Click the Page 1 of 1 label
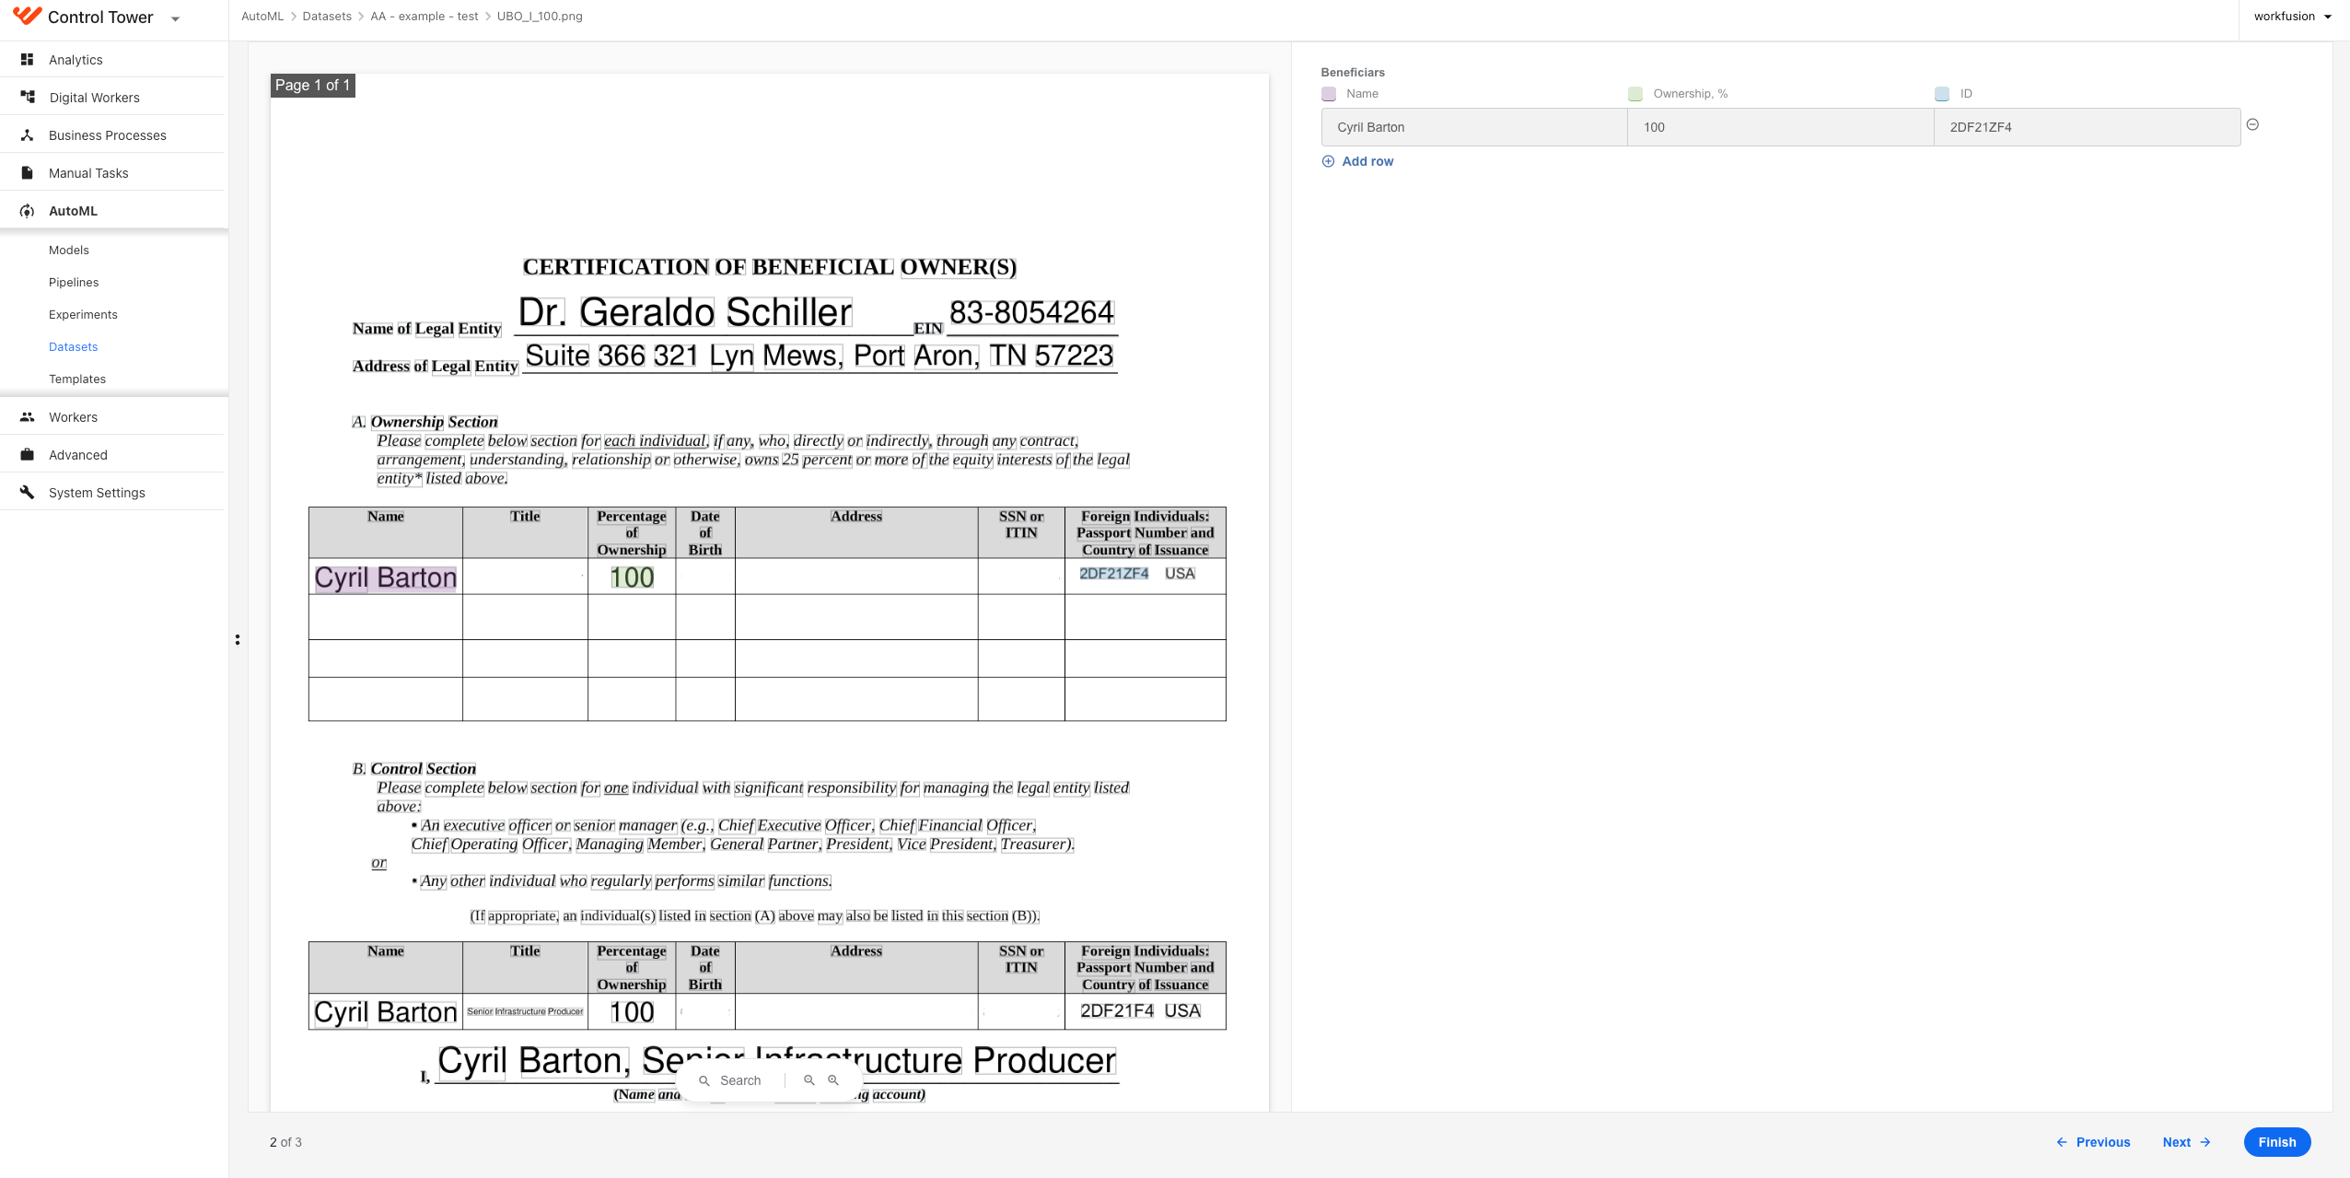 pyautogui.click(x=312, y=85)
